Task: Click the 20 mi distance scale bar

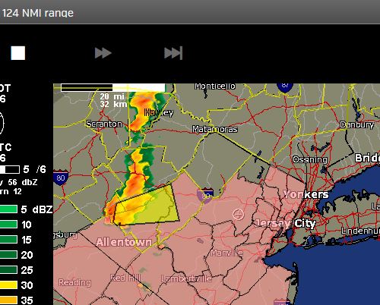Action: (x=113, y=87)
